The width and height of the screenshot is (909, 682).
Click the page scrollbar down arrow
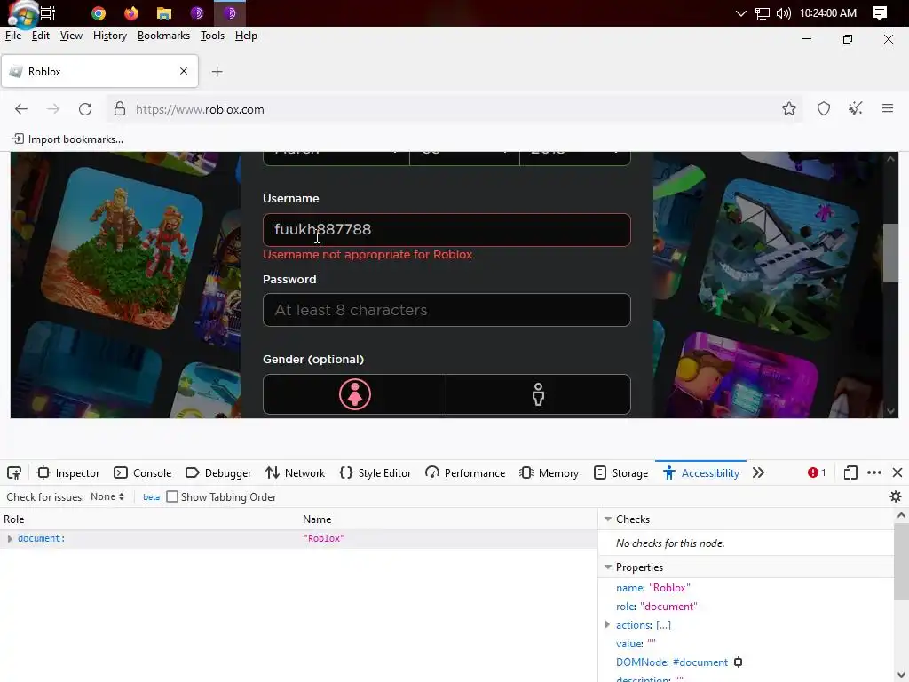[890, 411]
